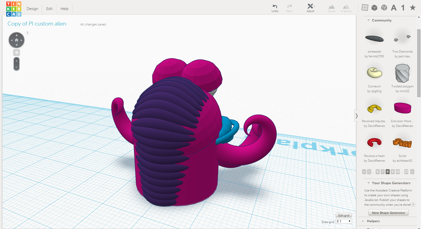Click the Undo button
The width and height of the screenshot is (421, 229).
click(275, 8)
